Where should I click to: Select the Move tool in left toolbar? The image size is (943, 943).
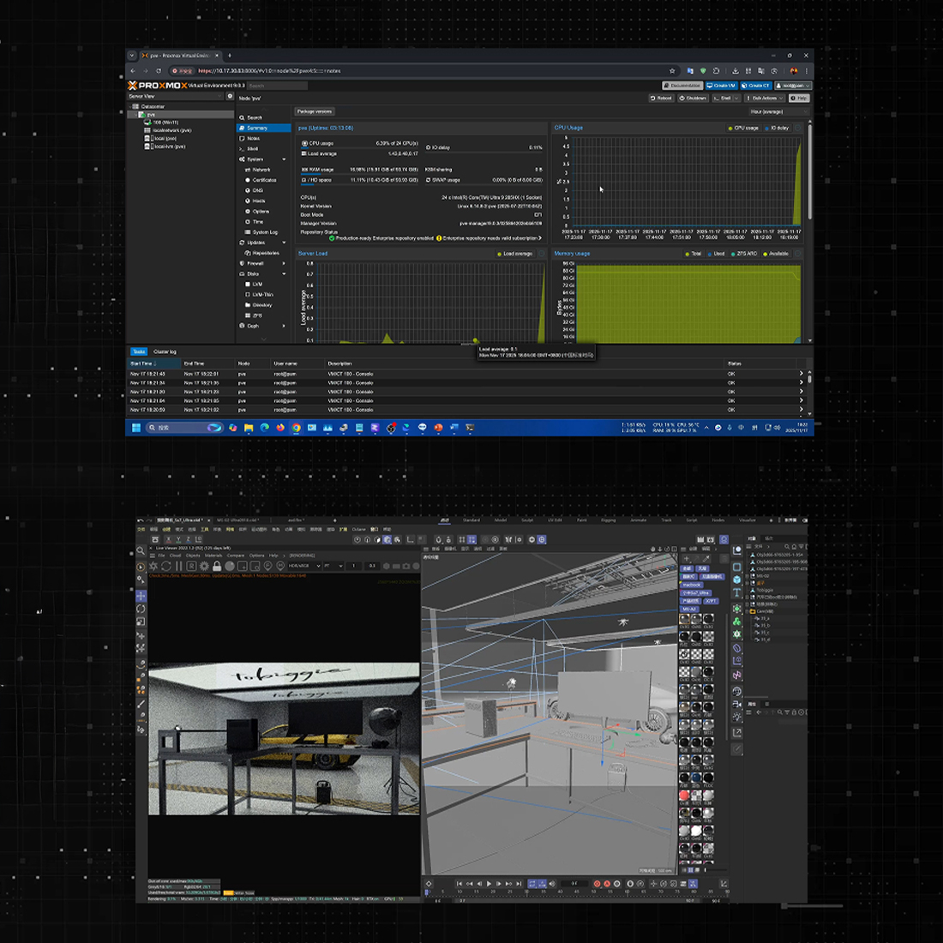point(141,594)
